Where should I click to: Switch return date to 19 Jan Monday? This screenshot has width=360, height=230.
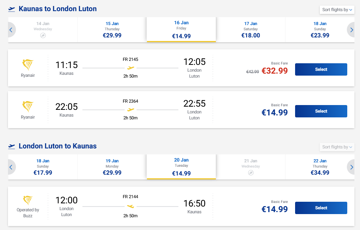[x=112, y=167]
